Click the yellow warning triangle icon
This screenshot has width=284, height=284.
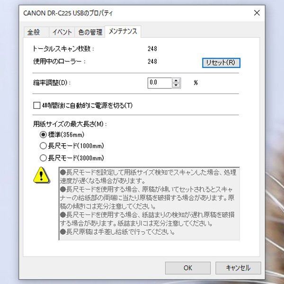(x=42, y=175)
